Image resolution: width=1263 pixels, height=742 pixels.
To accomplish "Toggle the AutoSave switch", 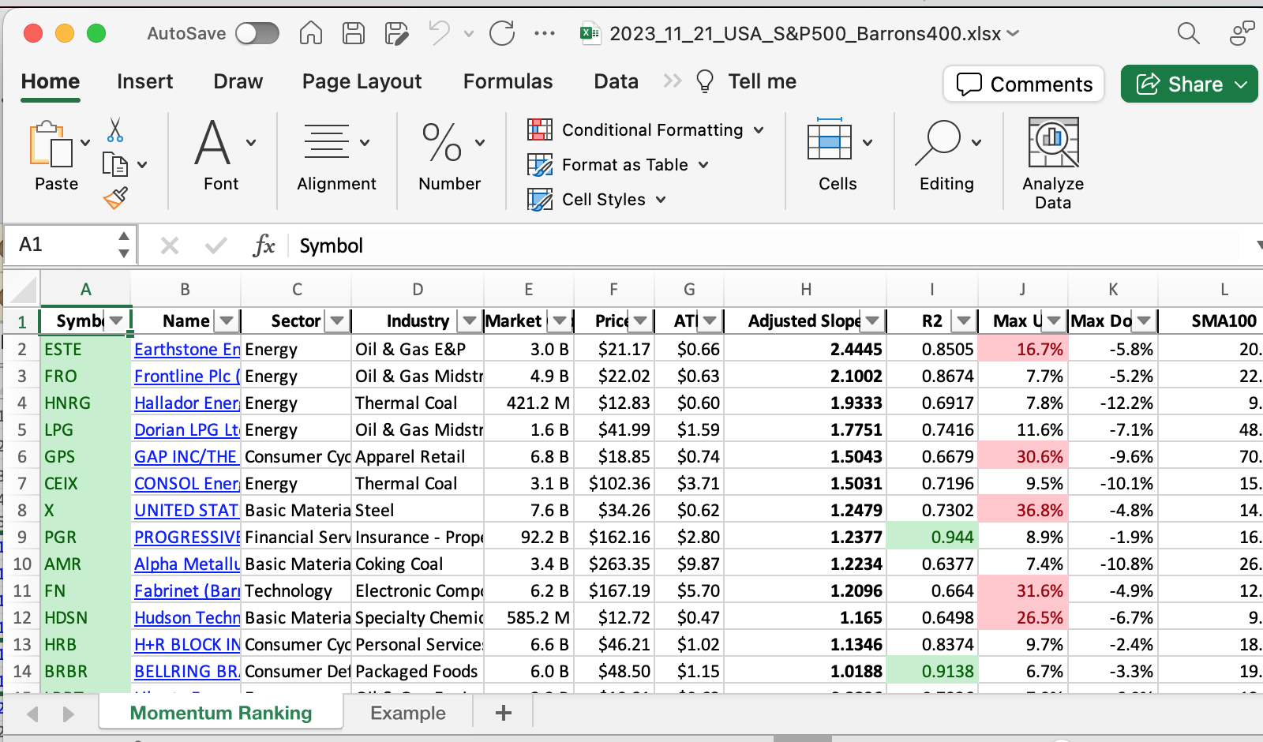I will 257,33.
